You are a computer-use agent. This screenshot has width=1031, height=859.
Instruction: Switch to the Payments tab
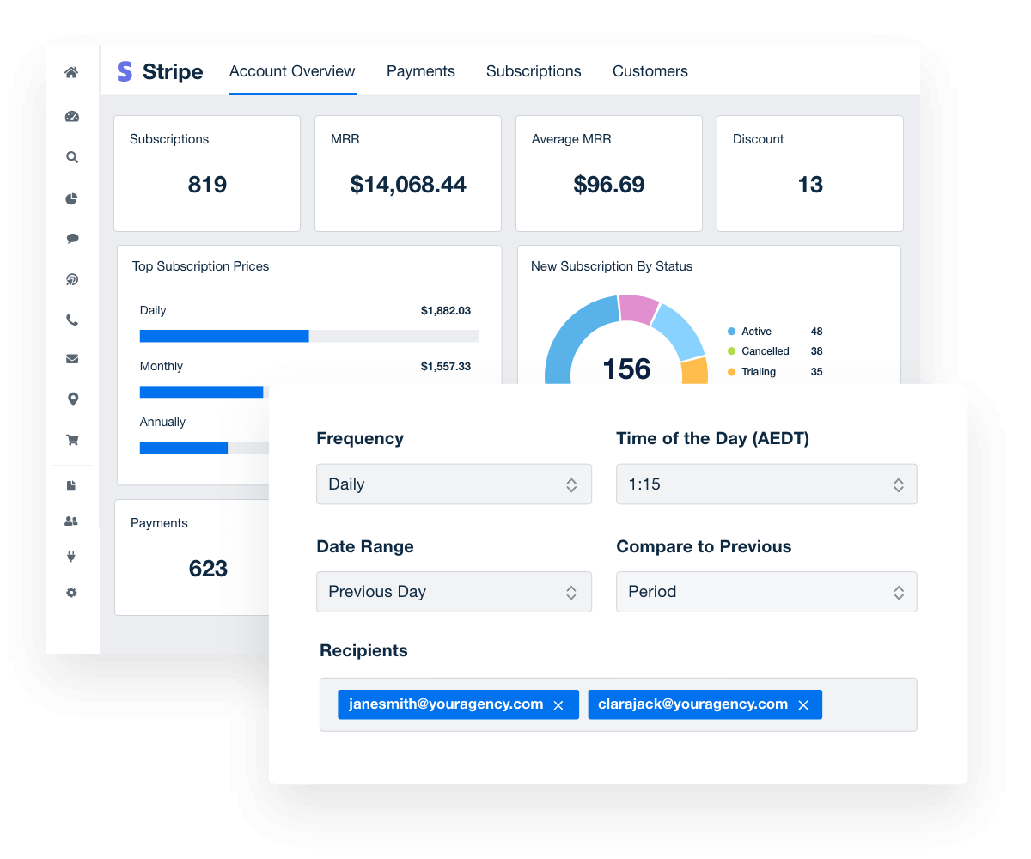pyautogui.click(x=420, y=71)
